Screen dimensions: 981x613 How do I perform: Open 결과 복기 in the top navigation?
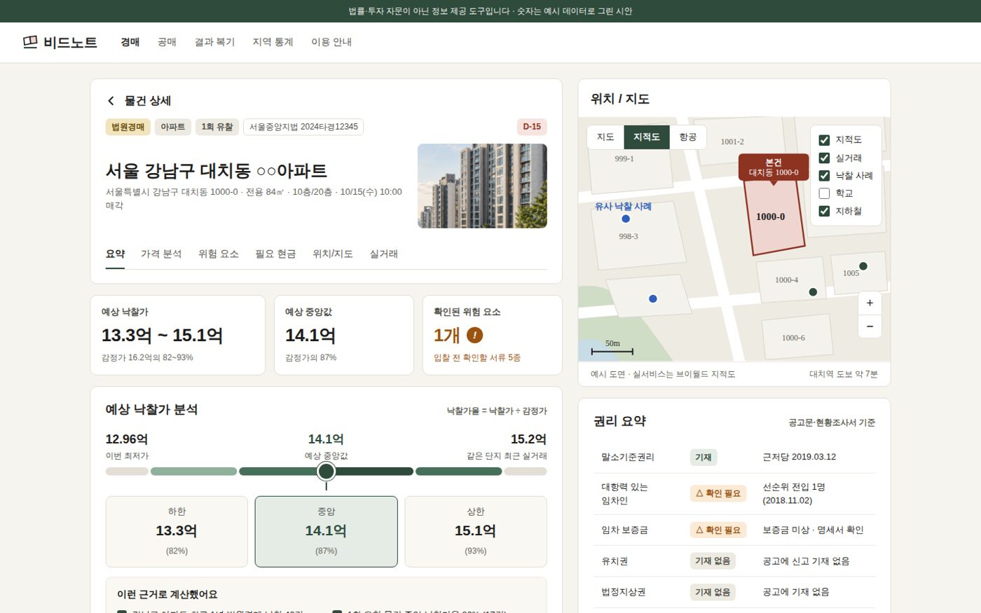[214, 42]
